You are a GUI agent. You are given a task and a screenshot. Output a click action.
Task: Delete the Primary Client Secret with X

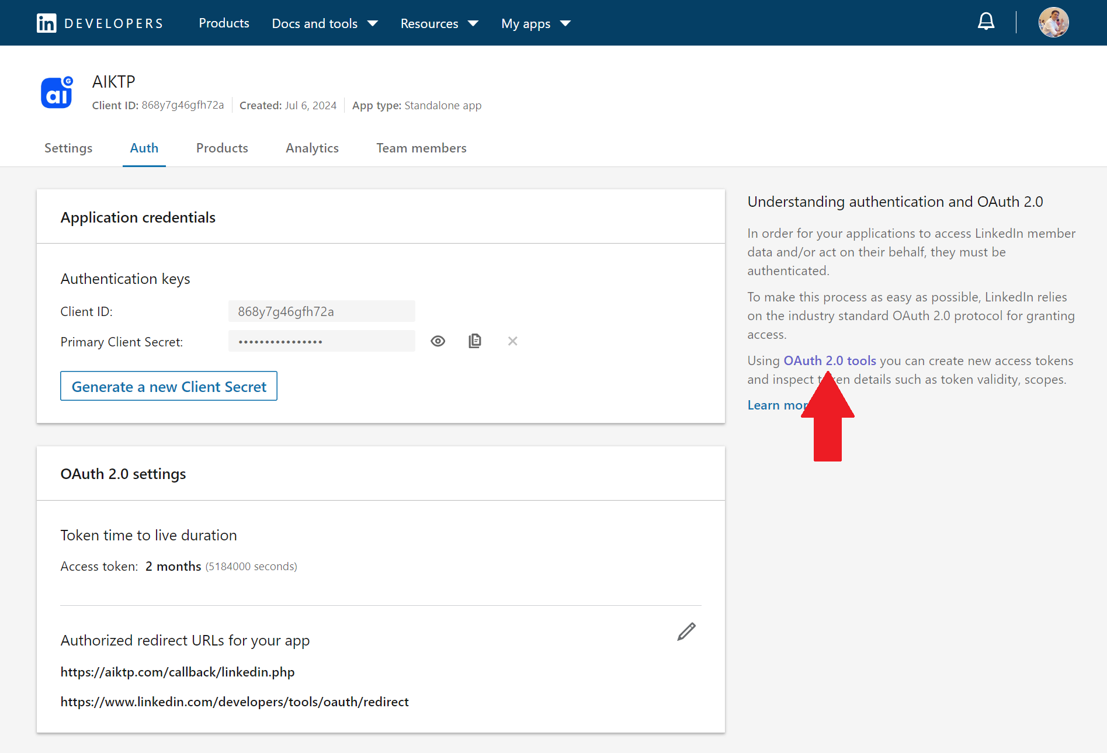[x=512, y=341]
